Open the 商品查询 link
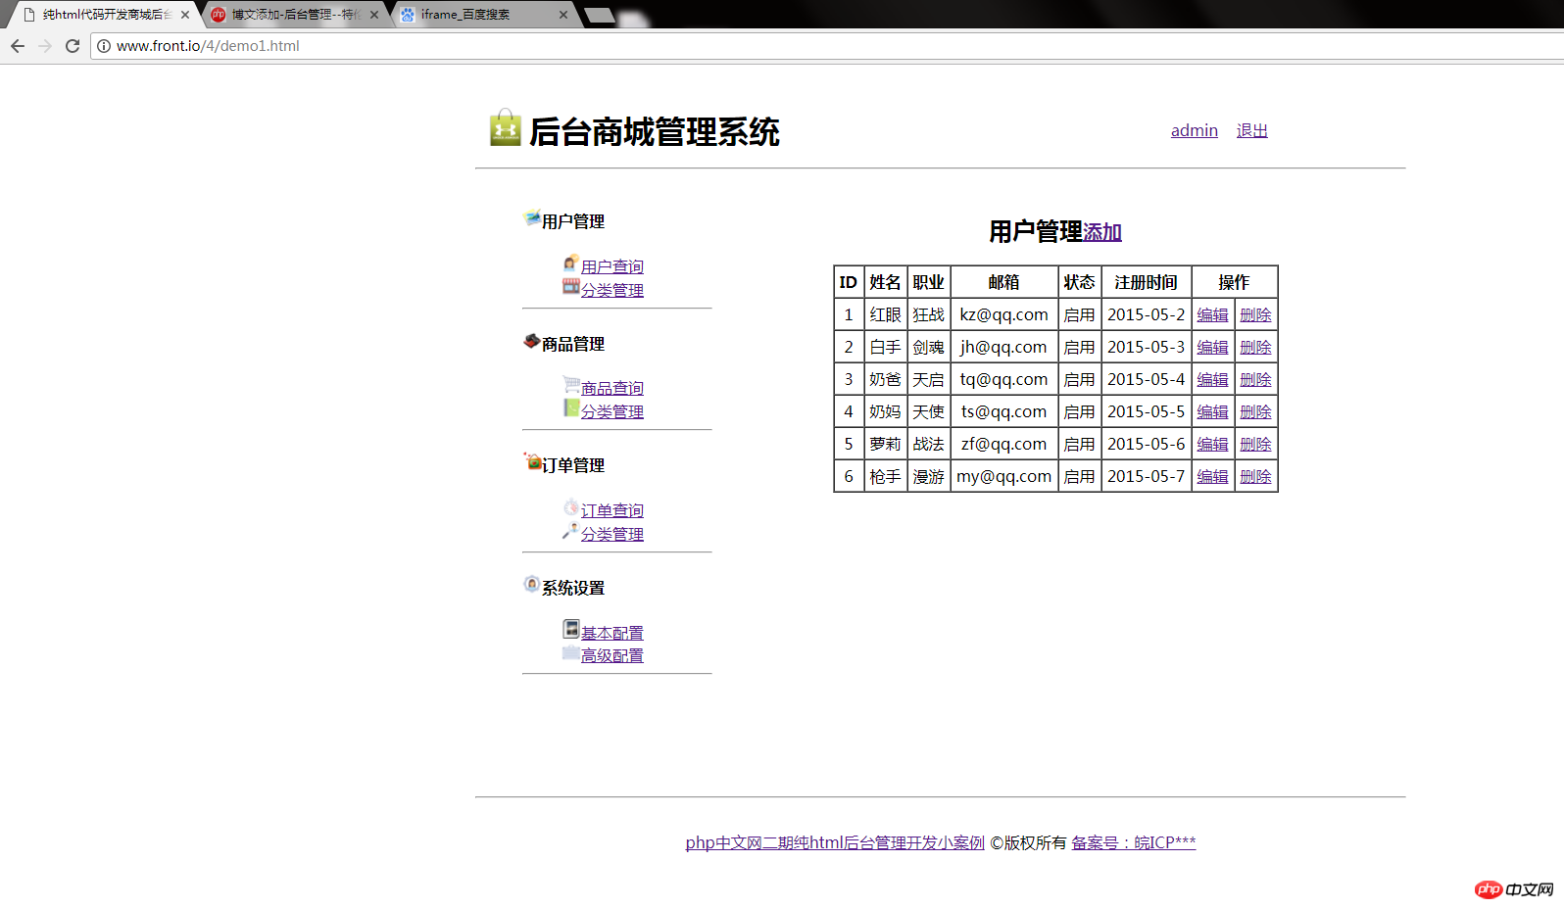 point(612,388)
